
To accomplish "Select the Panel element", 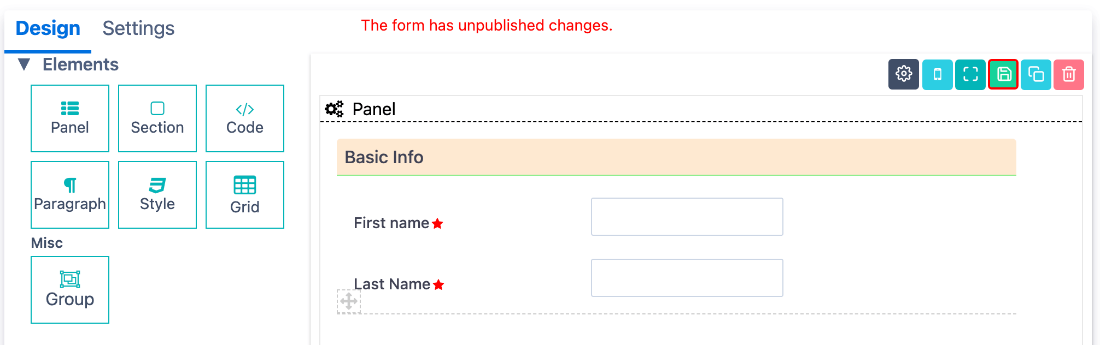I will pos(69,117).
